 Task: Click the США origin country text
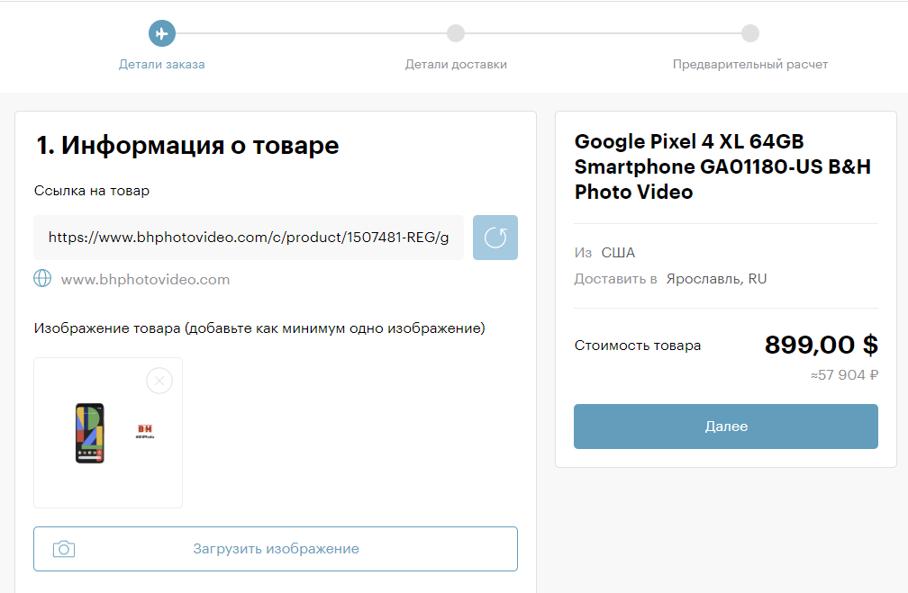618,253
